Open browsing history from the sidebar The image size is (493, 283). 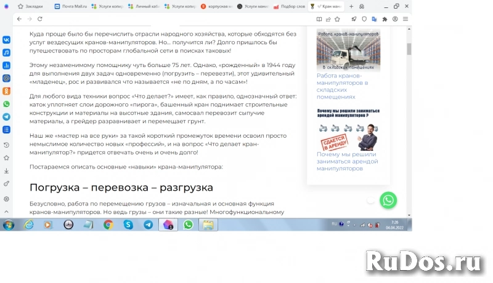click(x=6, y=145)
